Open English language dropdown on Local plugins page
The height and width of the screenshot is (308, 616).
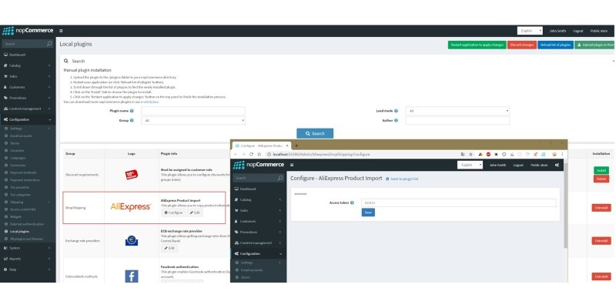click(530, 31)
